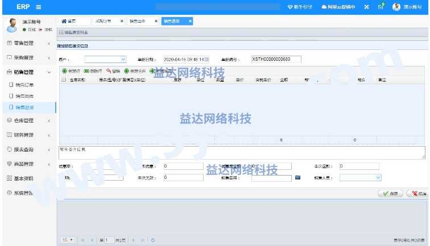Toggle fullscreen with the header expand icon

(366, 7)
